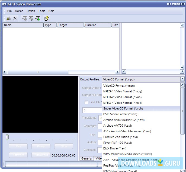Image resolution: width=186 pixels, height=172 pixels.
Task: Click profile list scroll up arrow
Action: point(182,85)
